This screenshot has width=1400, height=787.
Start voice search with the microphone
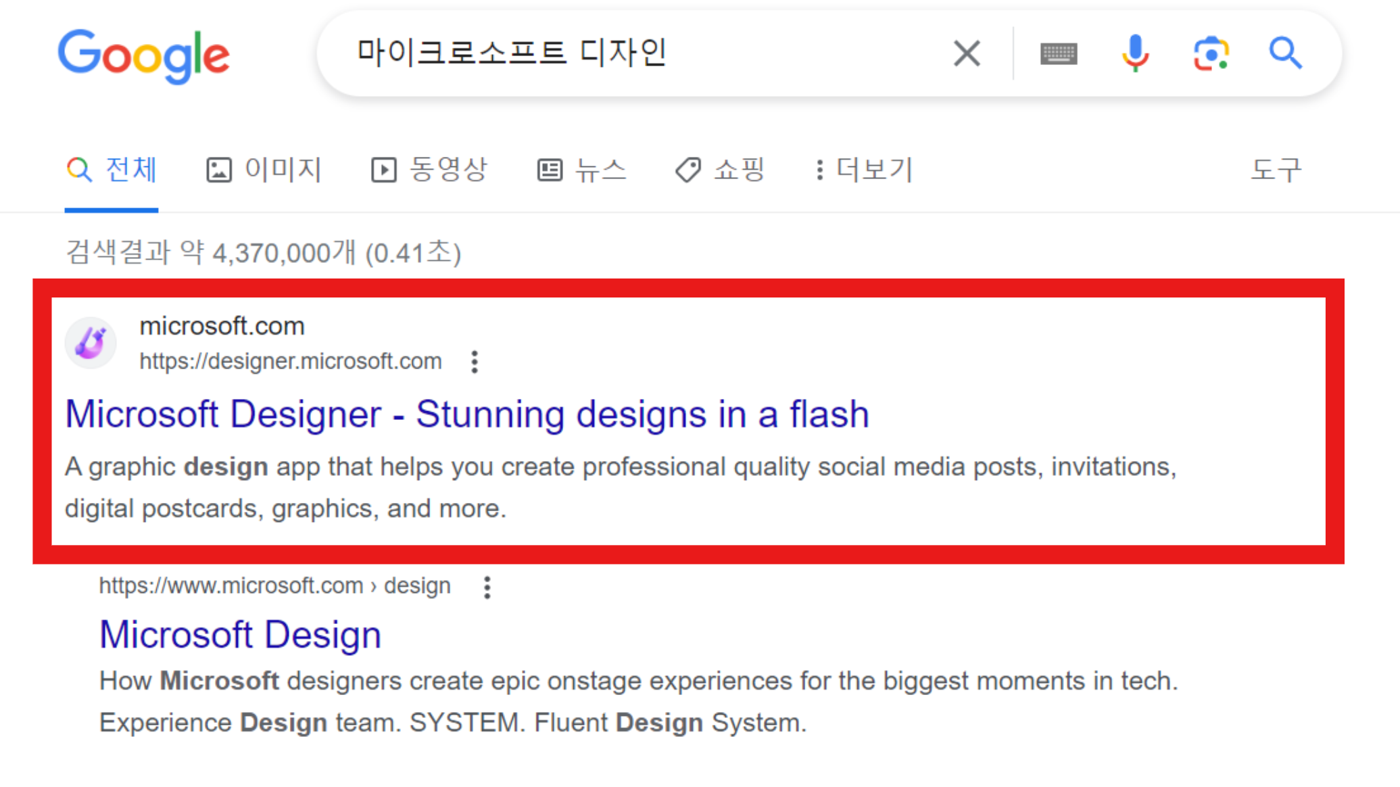click(1135, 53)
